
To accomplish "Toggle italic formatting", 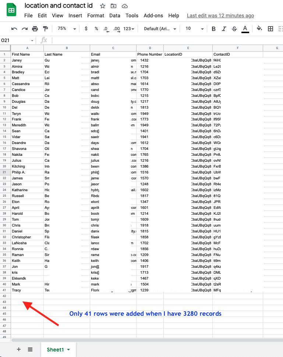I will click(x=224, y=29).
